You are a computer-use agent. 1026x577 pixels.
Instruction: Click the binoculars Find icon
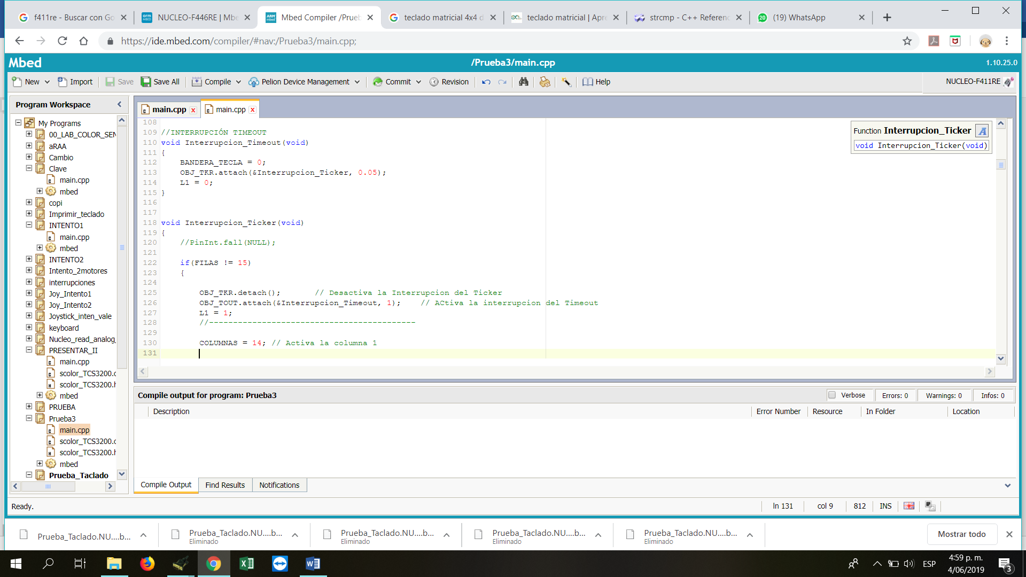[x=523, y=82]
